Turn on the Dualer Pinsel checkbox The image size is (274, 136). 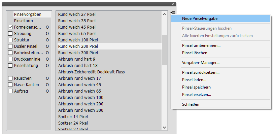click(10, 46)
